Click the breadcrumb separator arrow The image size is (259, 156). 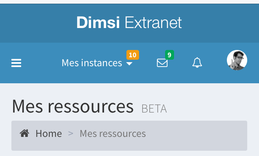(x=71, y=133)
